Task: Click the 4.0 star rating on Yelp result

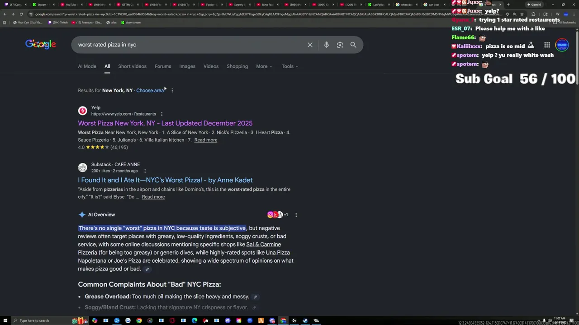Action: 103,148
